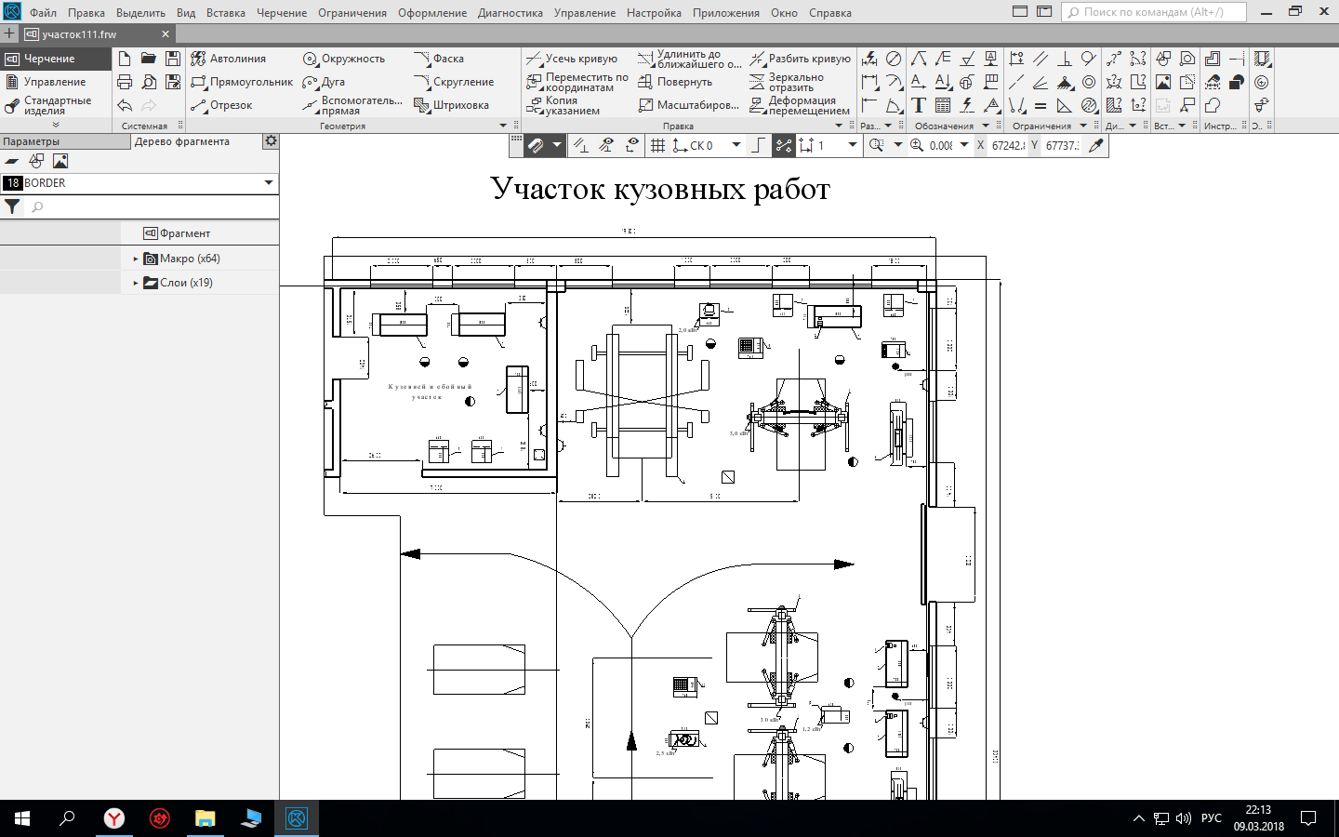The width and height of the screenshot is (1339, 837).
Task: Expand the Макро (x64) tree node
Action: point(136,259)
